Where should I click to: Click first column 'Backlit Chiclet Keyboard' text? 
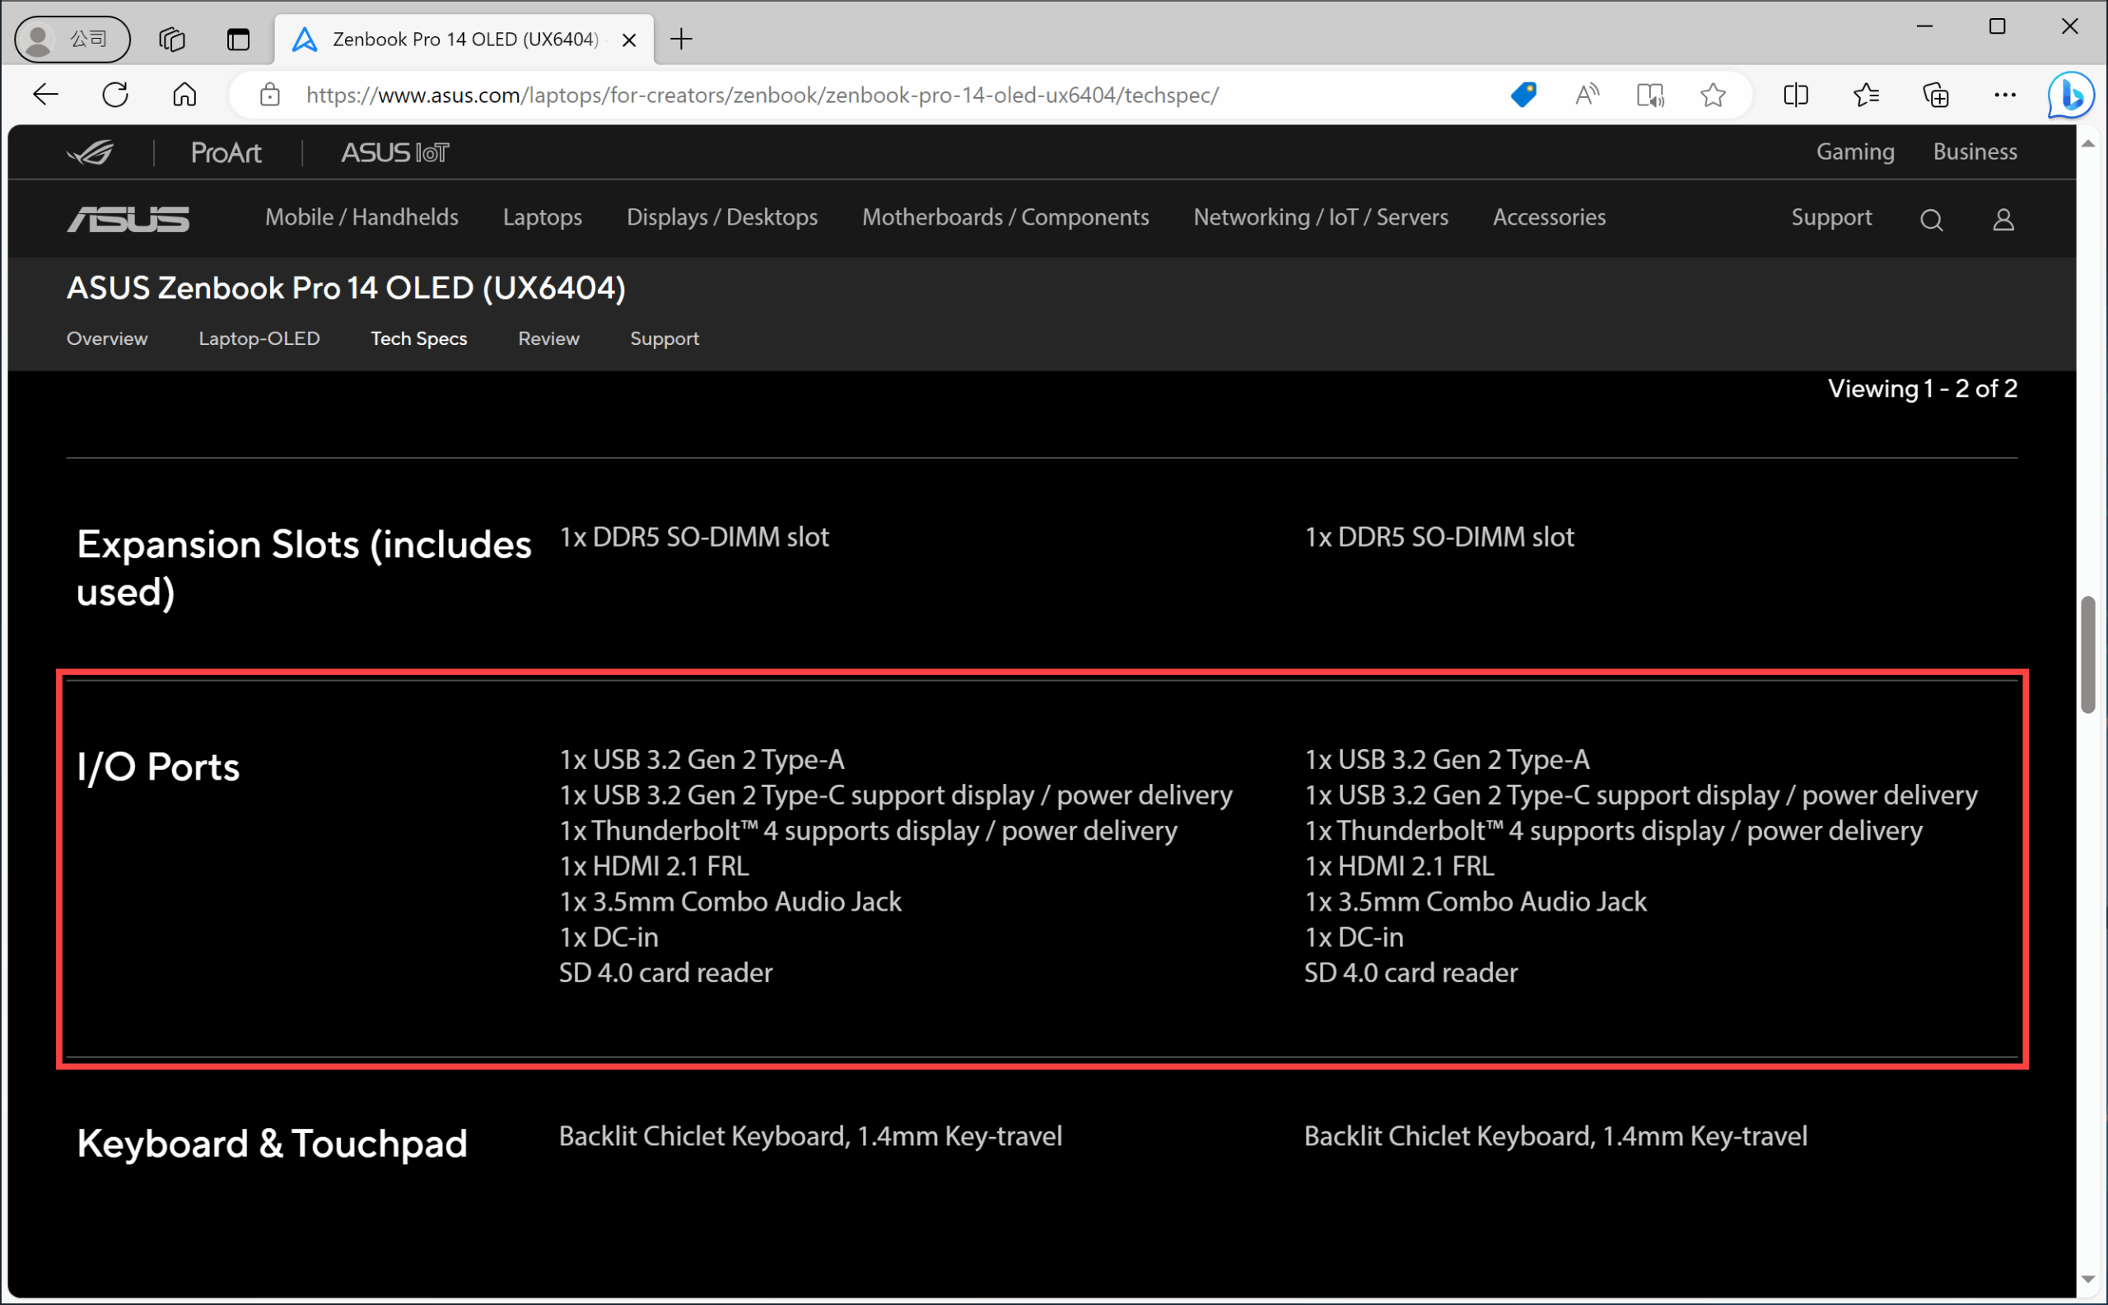pos(810,1136)
